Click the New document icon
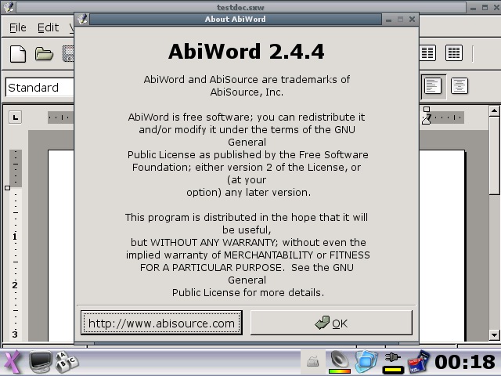The image size is (501, 376). coord(17,54)
